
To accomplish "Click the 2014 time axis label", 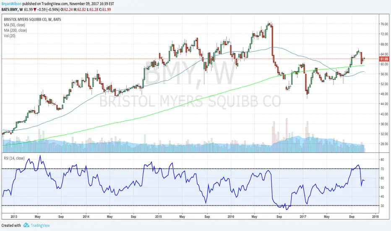I will (x=86, y=217).
